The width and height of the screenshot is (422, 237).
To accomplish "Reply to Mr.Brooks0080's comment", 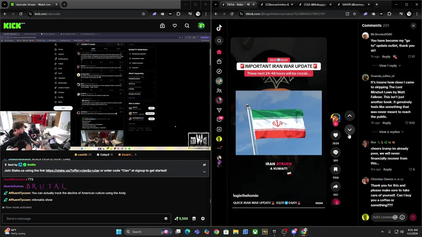I will (x=386, y=57).
